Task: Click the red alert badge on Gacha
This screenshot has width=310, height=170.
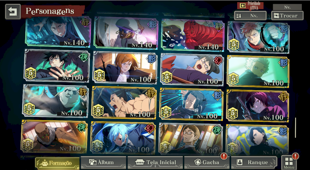Action: (x=224, y=156)
